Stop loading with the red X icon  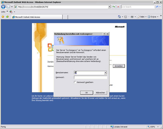[118, 7]
